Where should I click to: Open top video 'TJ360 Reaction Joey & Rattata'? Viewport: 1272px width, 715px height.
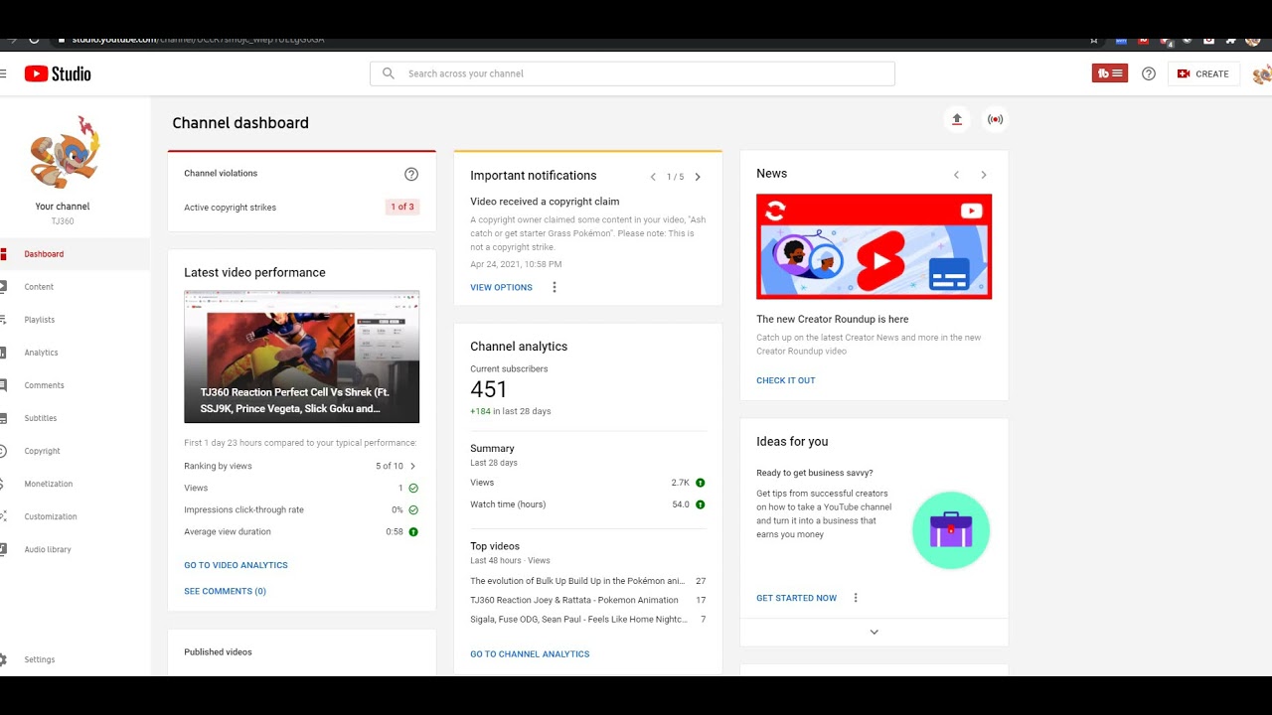(x=574, y=600)
